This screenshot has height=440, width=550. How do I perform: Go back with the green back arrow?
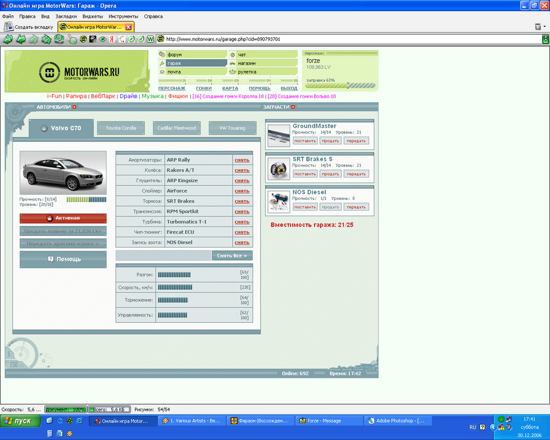(21, 39)
